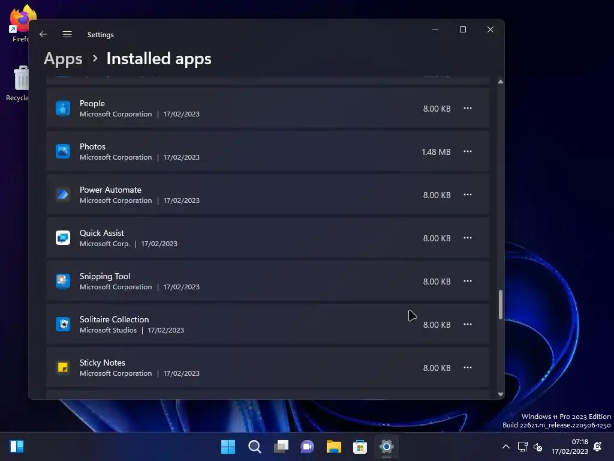Open more options for Sticky Notes

coord(468,367)
